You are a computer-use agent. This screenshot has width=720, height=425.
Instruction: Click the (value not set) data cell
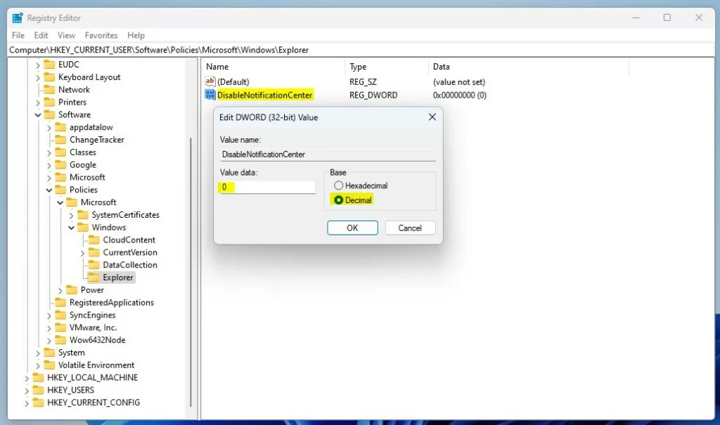(x=458, y=81)
